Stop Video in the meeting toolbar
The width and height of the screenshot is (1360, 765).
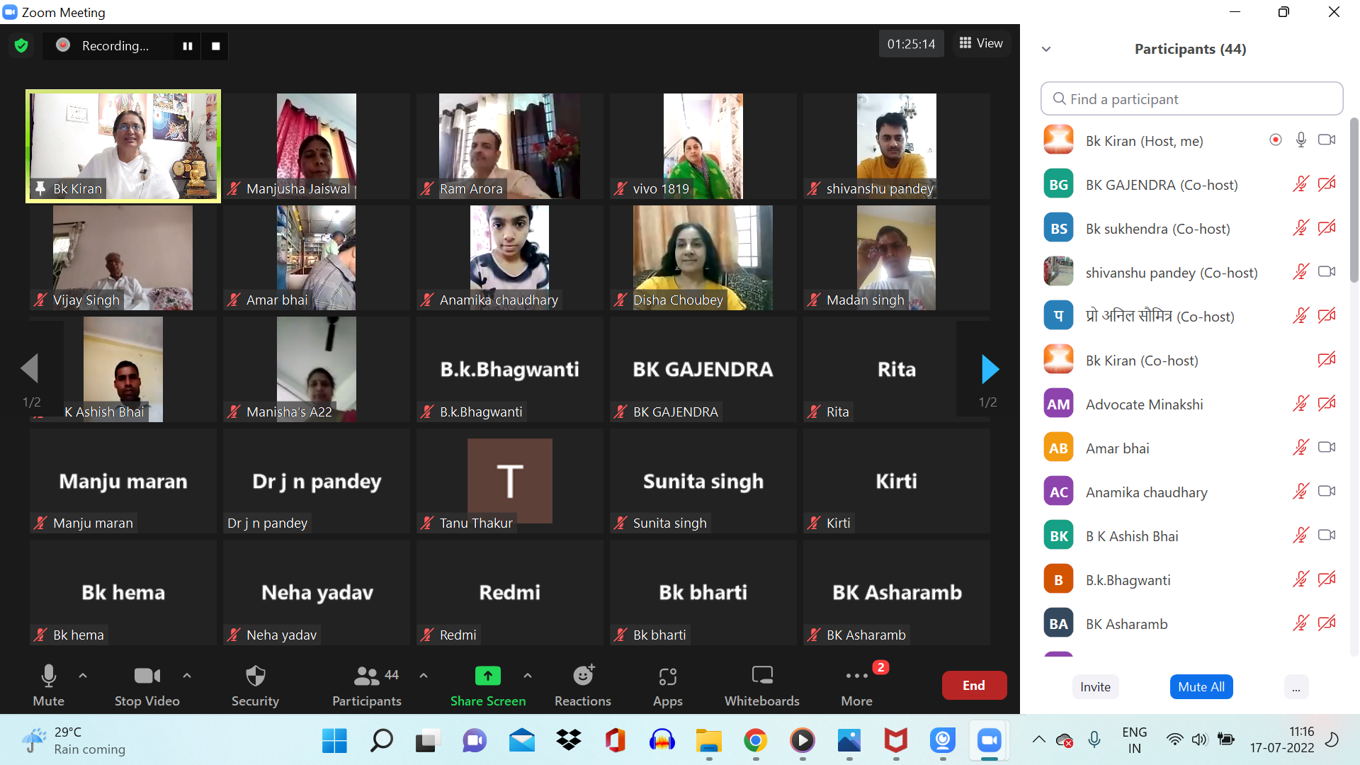pos(147,685)
